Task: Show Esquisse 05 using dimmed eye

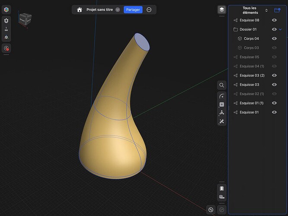Action: click(x=274, y=57)
